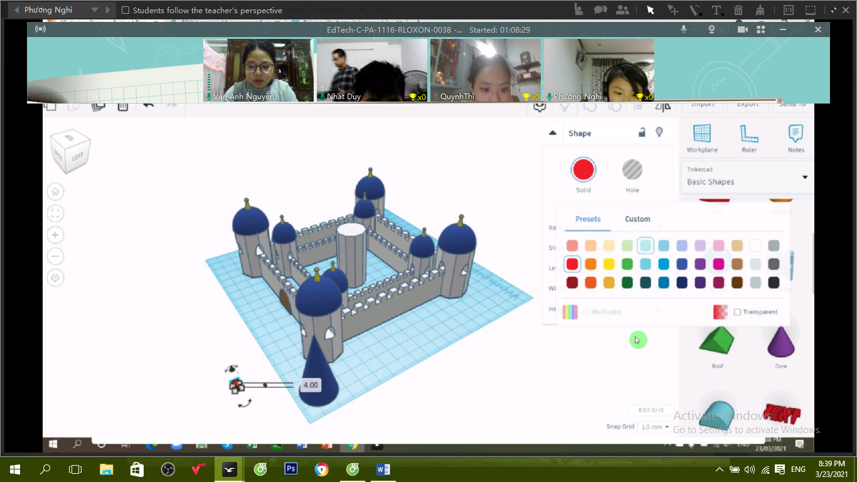Go to previous student with left arrow
The width and height of the screenshot is (857, 482).
pyautogui.click(x=16, y=10)
